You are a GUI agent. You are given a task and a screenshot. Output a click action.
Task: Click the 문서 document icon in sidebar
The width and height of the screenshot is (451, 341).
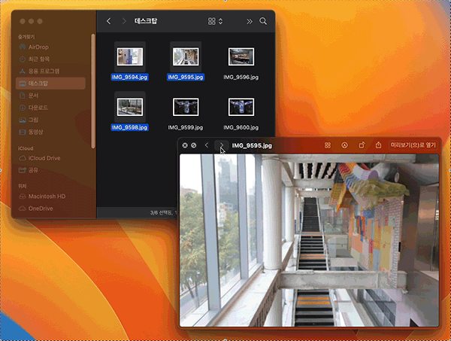tap(23, 96)
